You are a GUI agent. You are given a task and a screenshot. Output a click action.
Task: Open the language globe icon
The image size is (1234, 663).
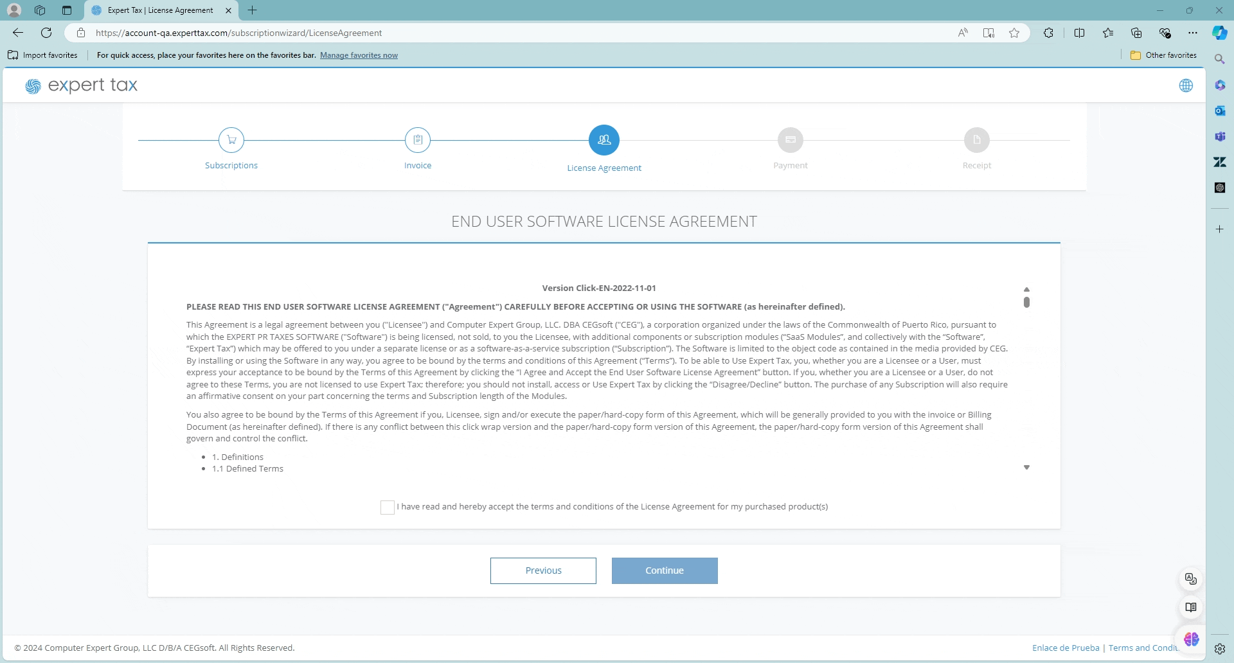click(x=1186, y=85)
